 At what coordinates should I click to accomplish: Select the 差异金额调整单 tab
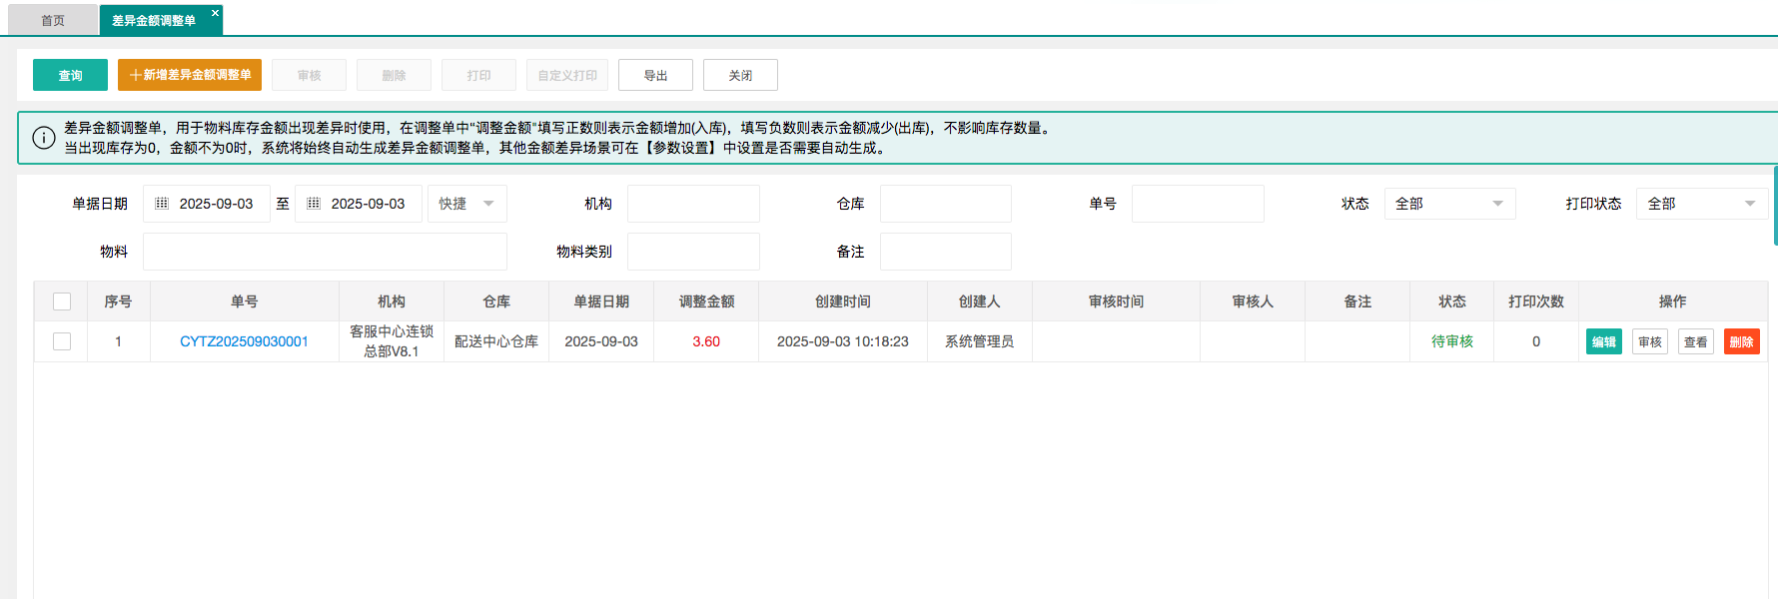point(154,20)
